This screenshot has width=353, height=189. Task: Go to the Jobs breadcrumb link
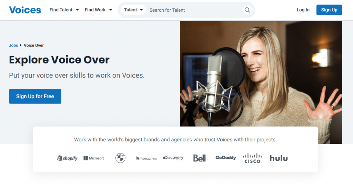click(x=13, y=45)
